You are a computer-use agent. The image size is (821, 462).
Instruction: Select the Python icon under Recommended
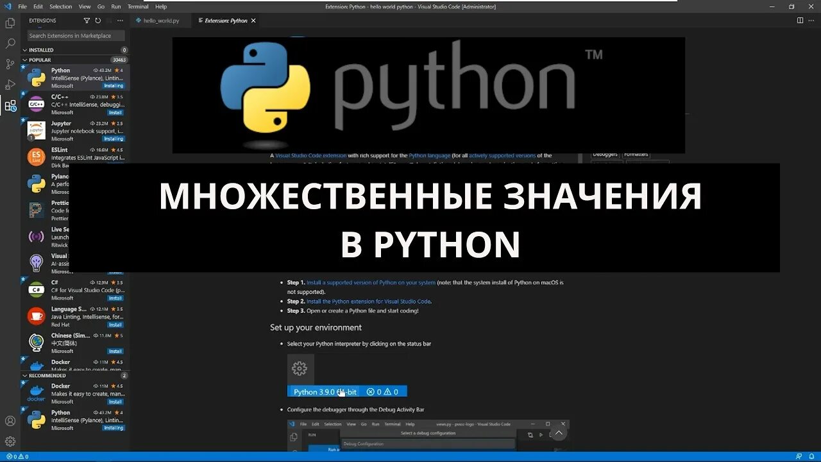tap(37, 420)
